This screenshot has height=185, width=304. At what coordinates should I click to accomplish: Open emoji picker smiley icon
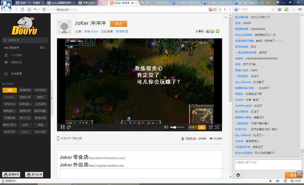click(238, 175)
